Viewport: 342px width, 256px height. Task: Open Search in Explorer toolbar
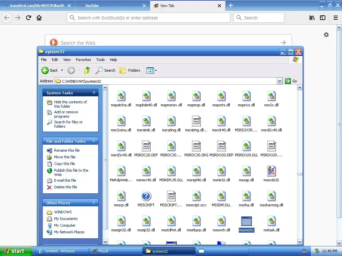tap(106, 70)
